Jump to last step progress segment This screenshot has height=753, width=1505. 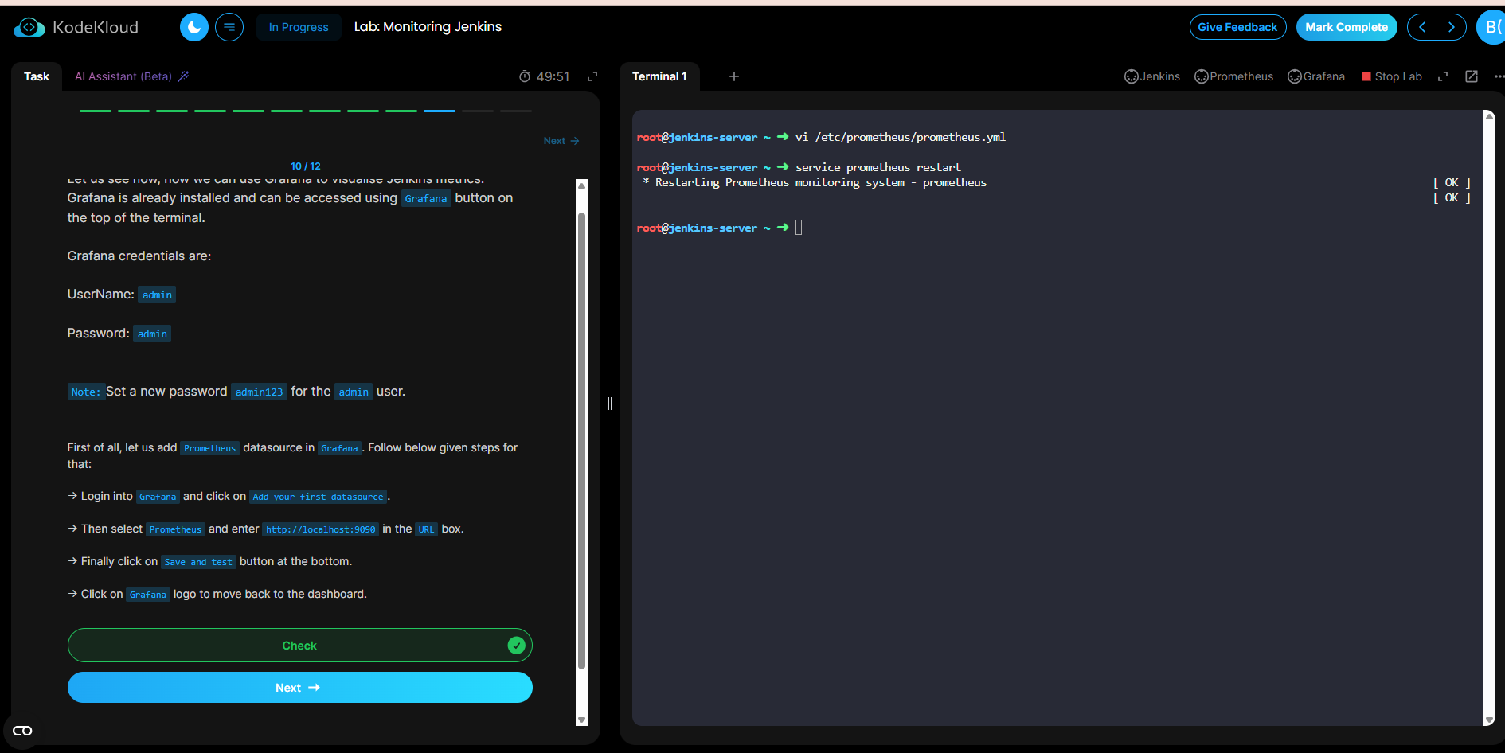click(x=516, y=111)
